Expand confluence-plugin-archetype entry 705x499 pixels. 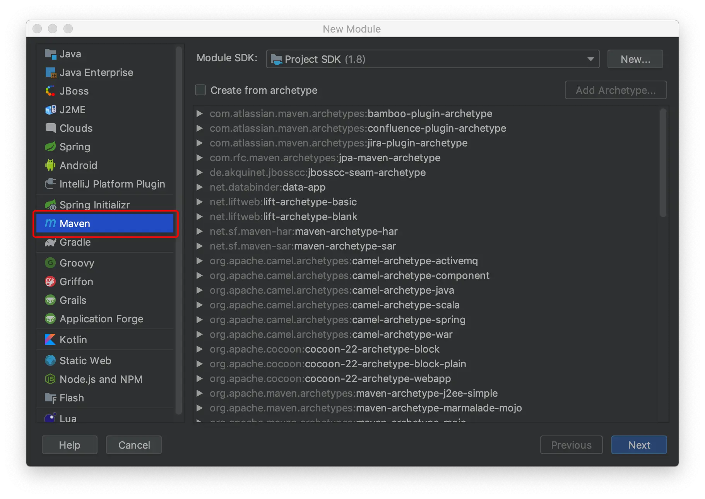pos(200,128)
